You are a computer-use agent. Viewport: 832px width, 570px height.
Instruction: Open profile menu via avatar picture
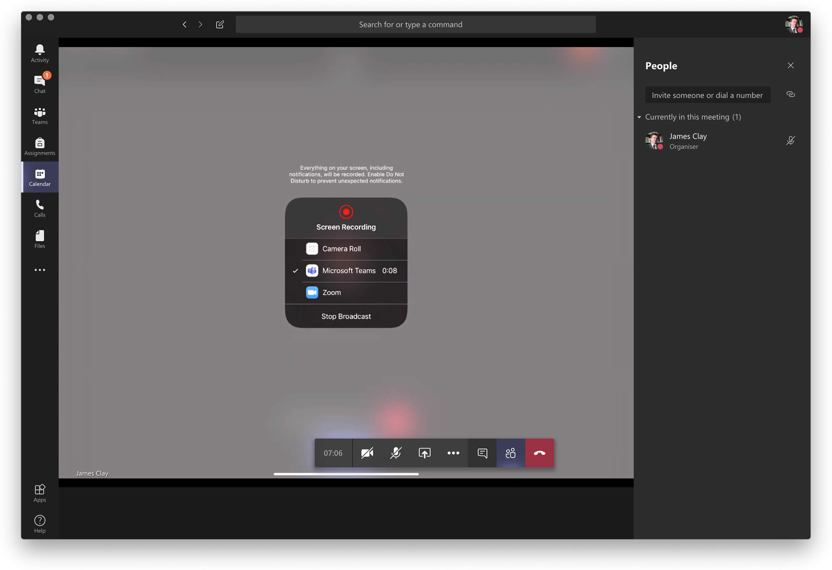(x=794, y=25)
